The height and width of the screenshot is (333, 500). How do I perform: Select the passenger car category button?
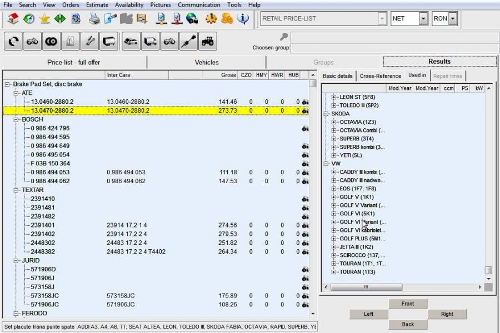[131, 42]
